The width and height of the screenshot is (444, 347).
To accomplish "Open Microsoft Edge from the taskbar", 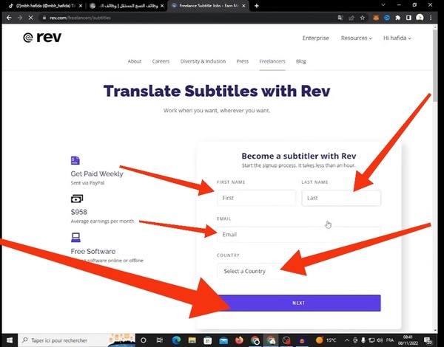I will [x=176, y=340].
